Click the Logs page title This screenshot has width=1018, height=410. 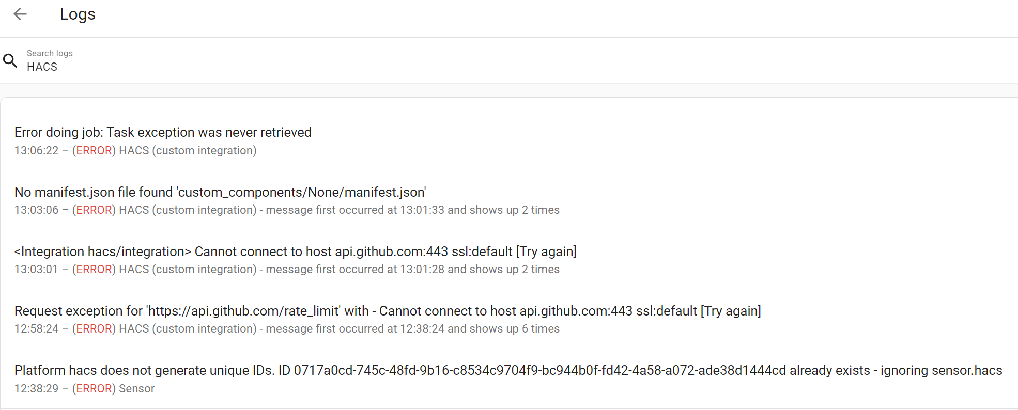tap(78, 14)
